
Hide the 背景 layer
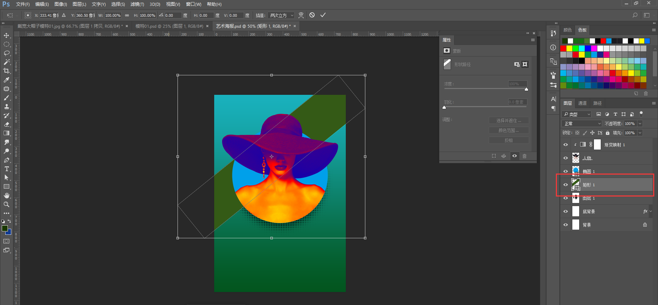(565, 225)
